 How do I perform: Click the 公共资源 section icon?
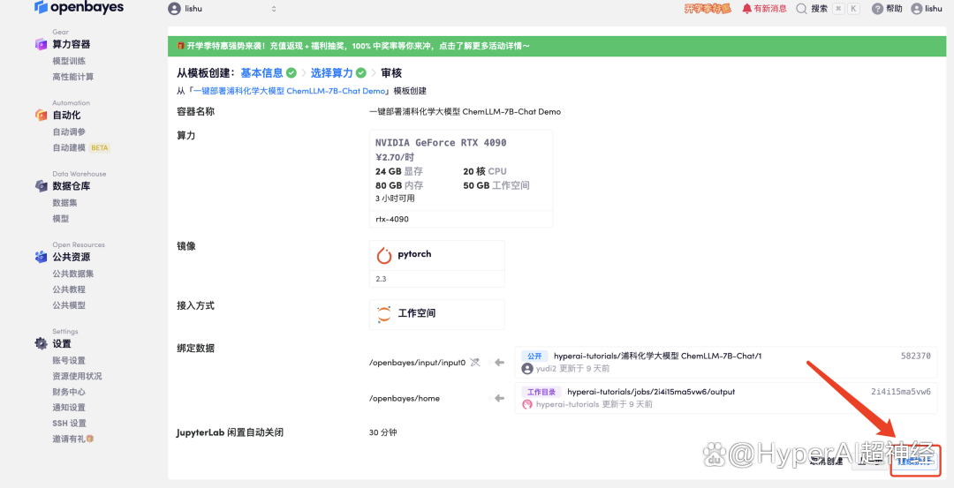click(x=41, y=257)
